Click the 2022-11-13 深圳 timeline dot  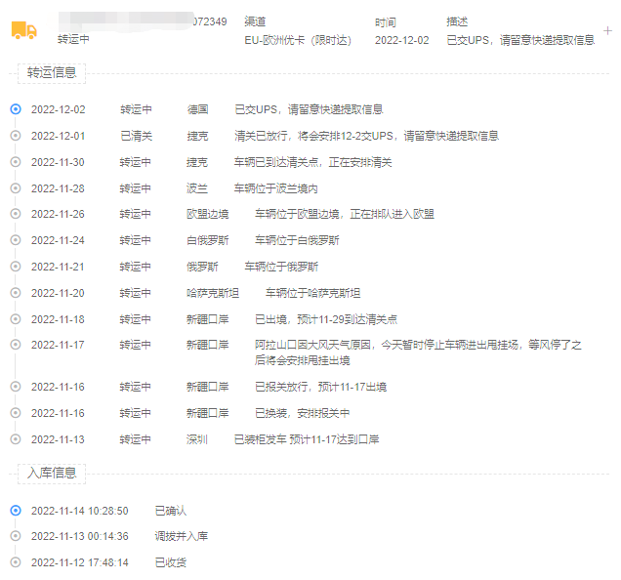[x=16, y=439]
